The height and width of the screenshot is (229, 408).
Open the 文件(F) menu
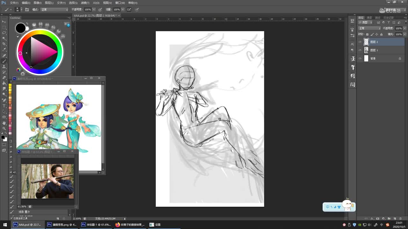pos(14,3)
